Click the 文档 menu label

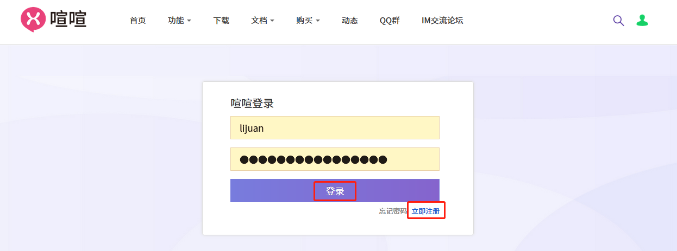click(x=259, y=21)
